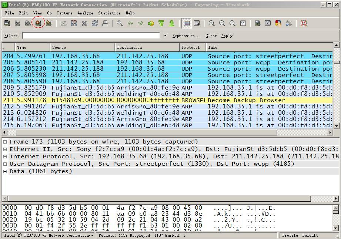Click into the Filter text field
The image size is (341, 239).
91,36
